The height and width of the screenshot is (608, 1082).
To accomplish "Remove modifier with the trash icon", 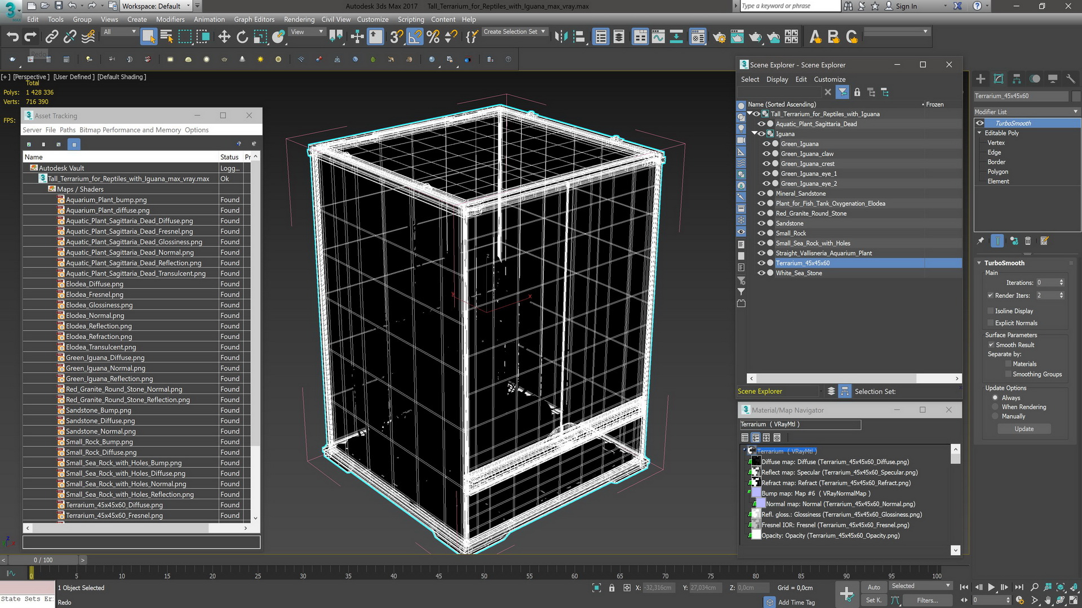I will point(1028,241).
